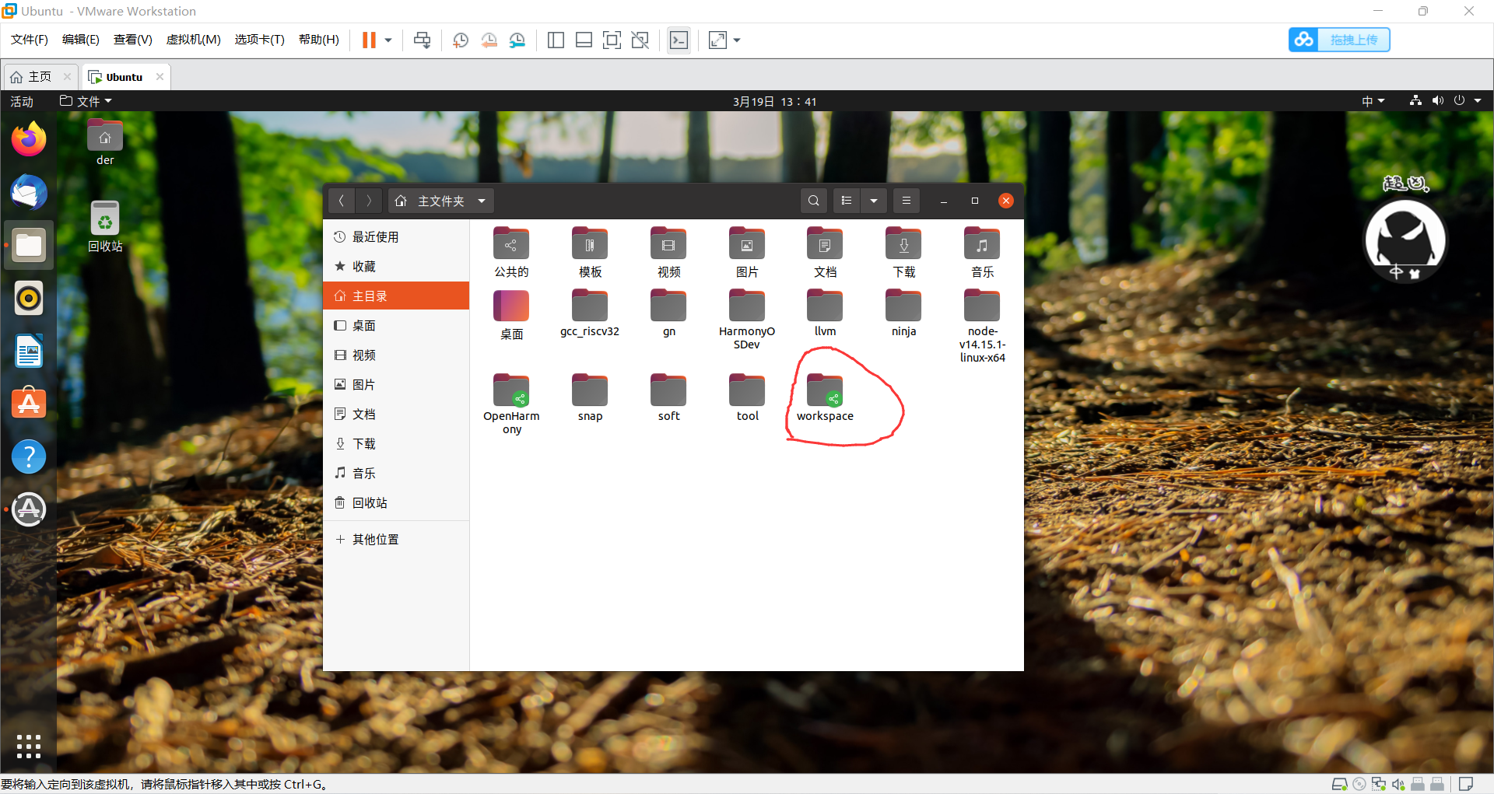Revert to previous VMware snapshot
Screen dimensions: 1494x794
pyautogui.click(x=489, y=40)
